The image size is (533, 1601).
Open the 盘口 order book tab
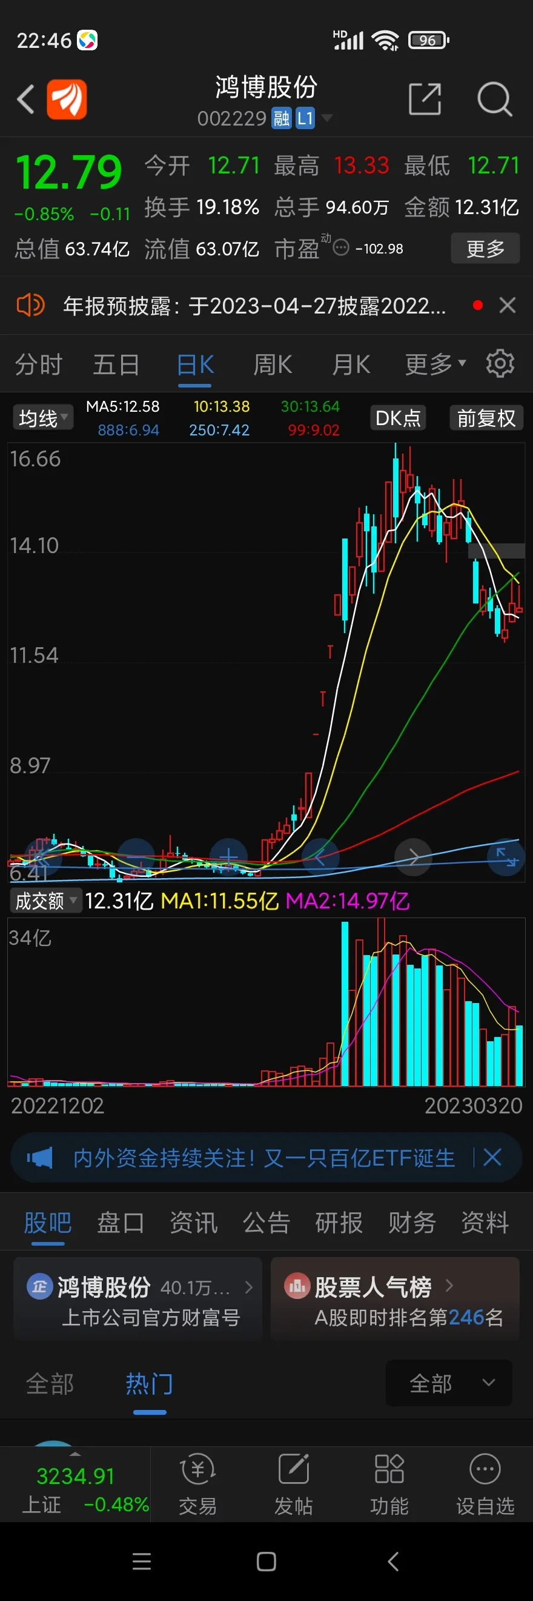[x=121, y=1223]
